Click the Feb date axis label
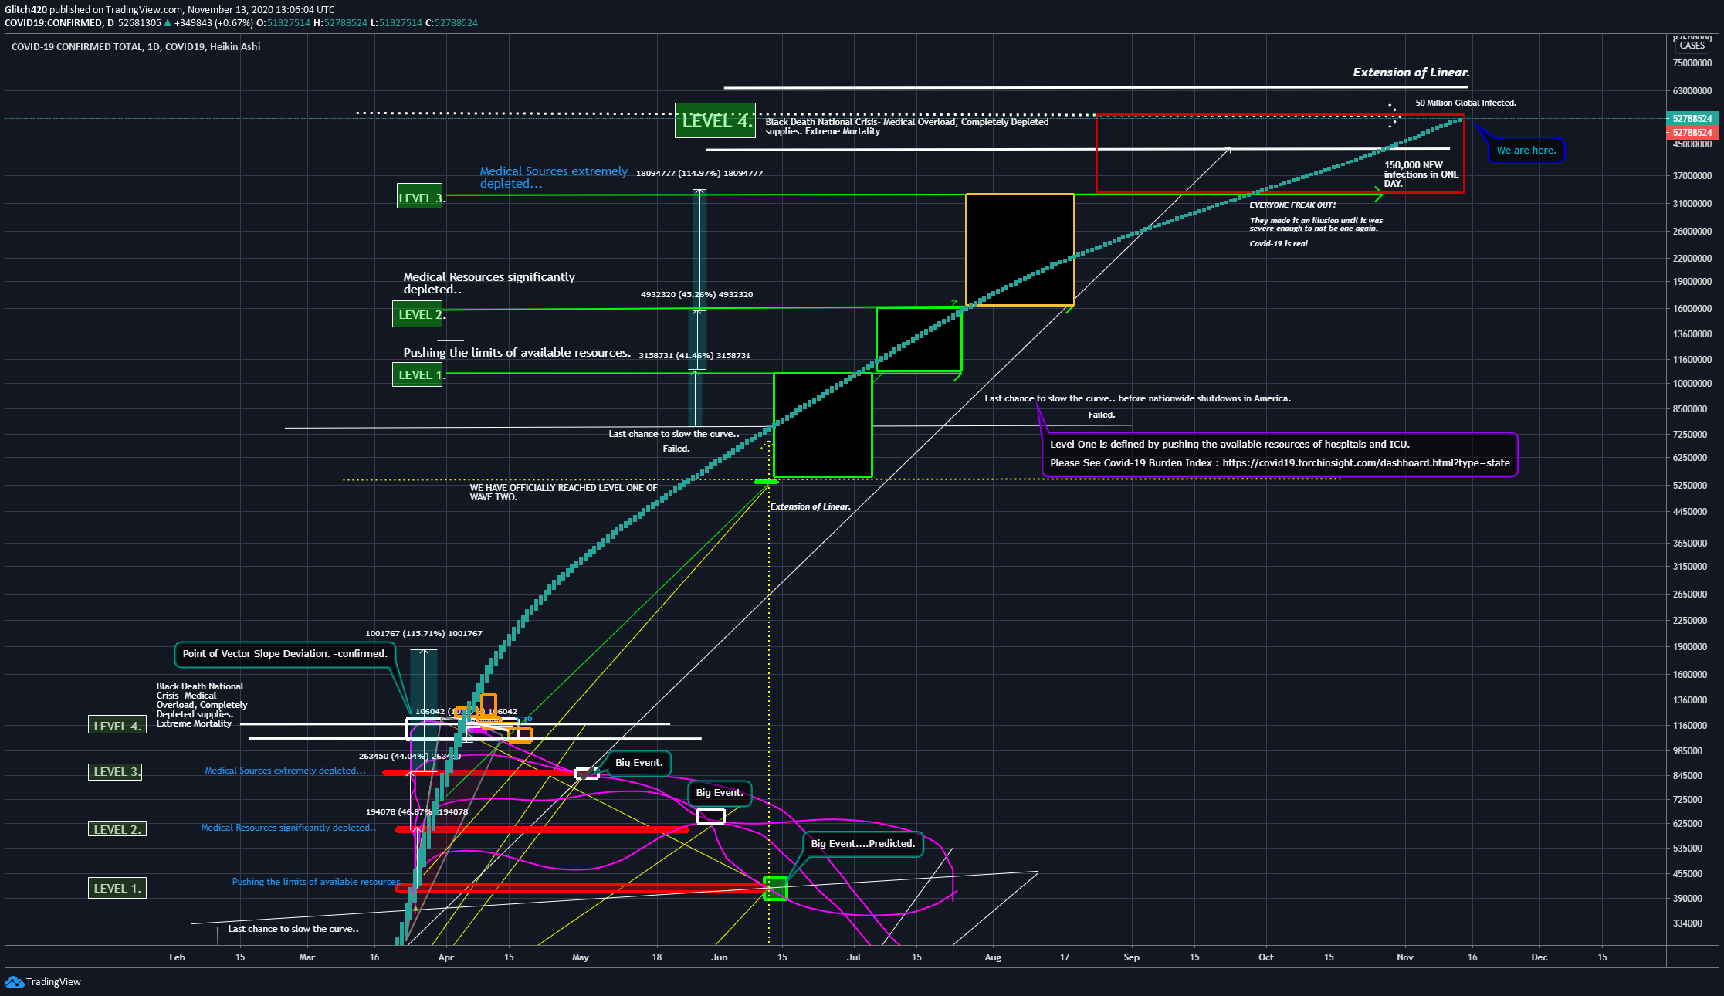 177,957
